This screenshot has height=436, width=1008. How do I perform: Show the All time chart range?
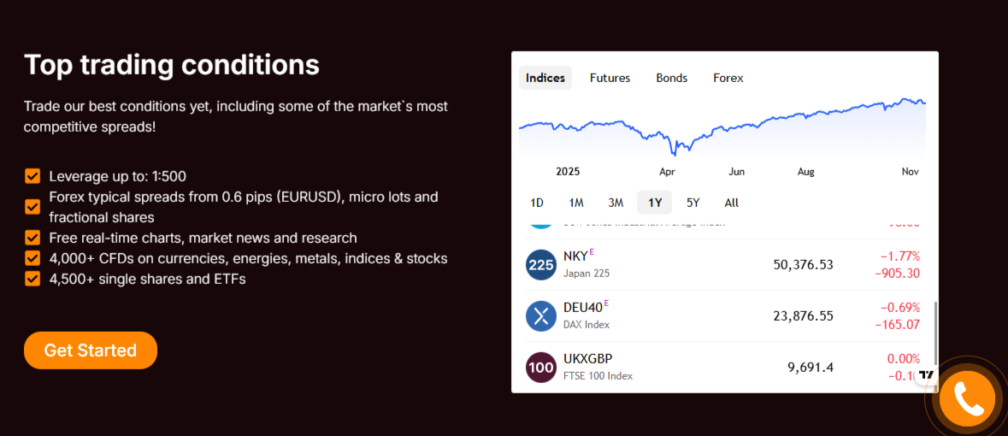point(731,203)
